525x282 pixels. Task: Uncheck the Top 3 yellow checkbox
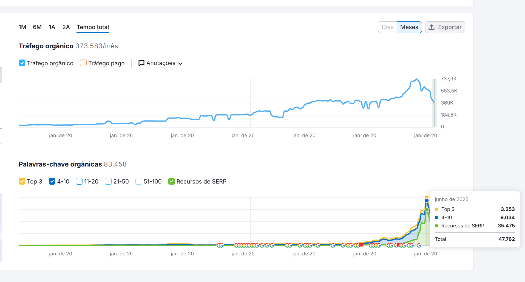click(x=22, y=181)
